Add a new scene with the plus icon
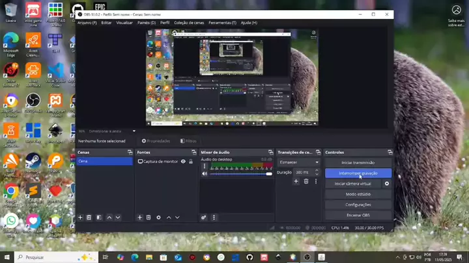This screenshot has width=469, height=263. pyautogui.click(x=80, y=218)
